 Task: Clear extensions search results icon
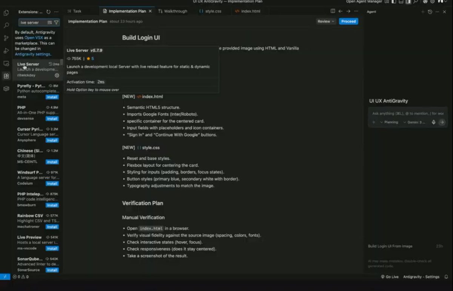(50, 23)
